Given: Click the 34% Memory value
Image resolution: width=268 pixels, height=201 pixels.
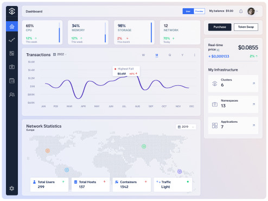Looking at the screenshot, I should [76, 26].
